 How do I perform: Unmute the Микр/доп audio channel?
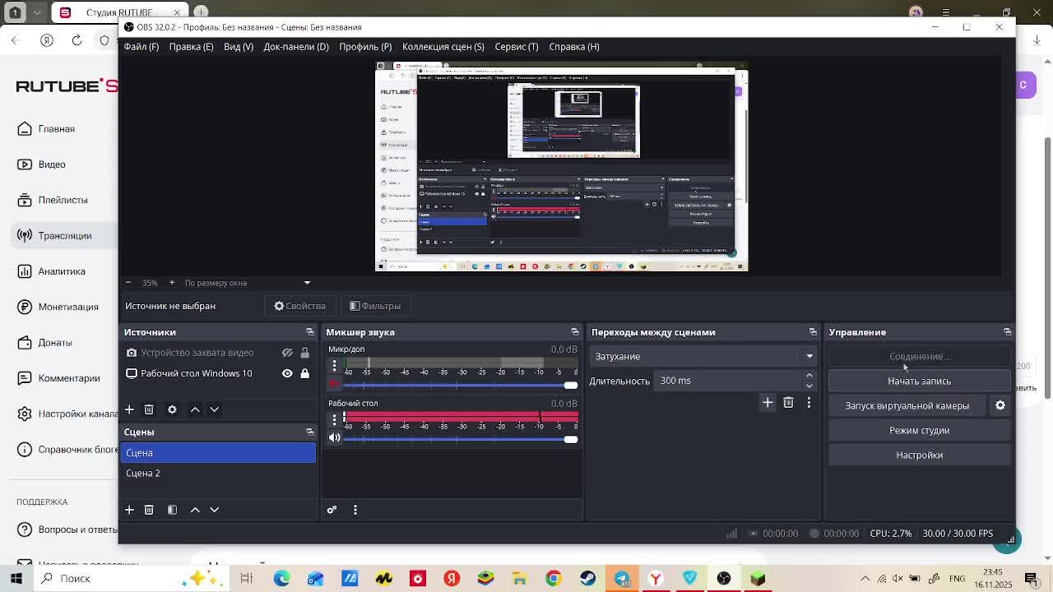[x=334, y=384]
